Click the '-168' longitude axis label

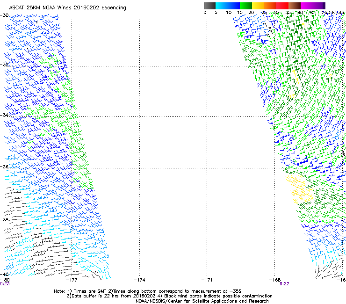click(274, 280)
